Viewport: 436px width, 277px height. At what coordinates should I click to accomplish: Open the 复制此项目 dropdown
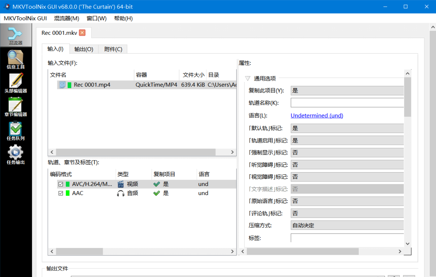347,91
